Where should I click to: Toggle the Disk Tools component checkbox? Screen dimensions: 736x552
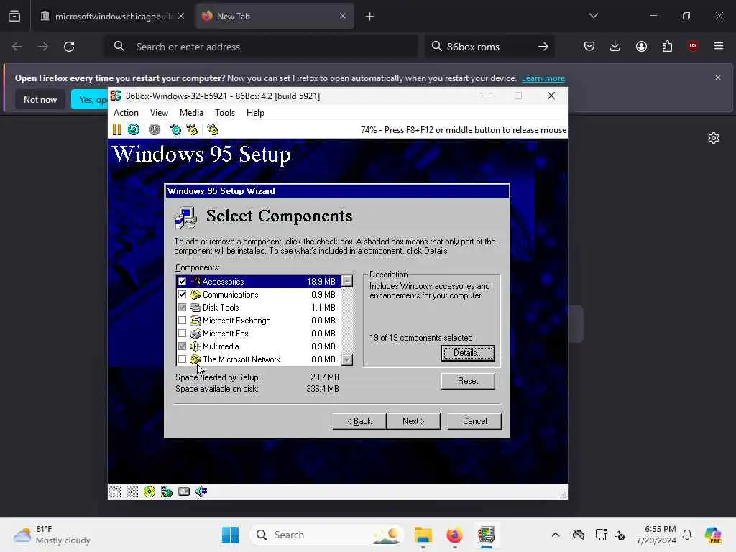[182, 308]
